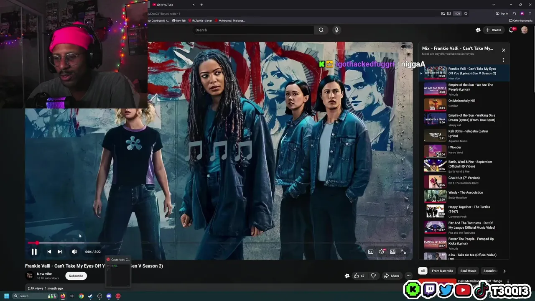535x301 pixels.
Task: Click sparkle icon left of like button
Action: (347, 276)
